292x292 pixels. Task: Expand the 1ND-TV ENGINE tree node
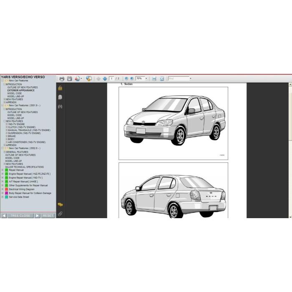click(7, 124)
